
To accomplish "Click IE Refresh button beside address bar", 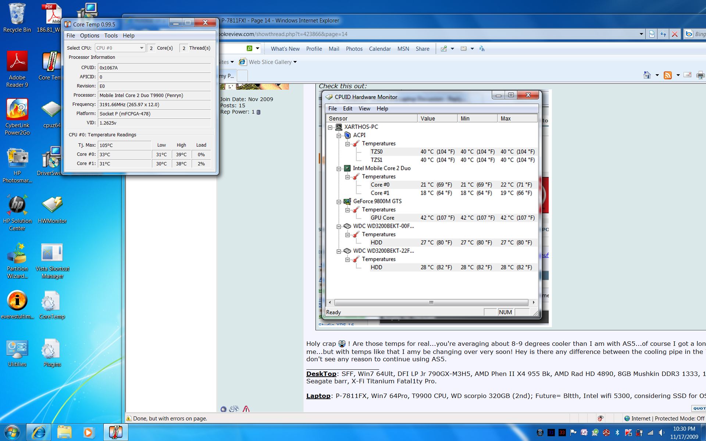I will pos(663,34).
